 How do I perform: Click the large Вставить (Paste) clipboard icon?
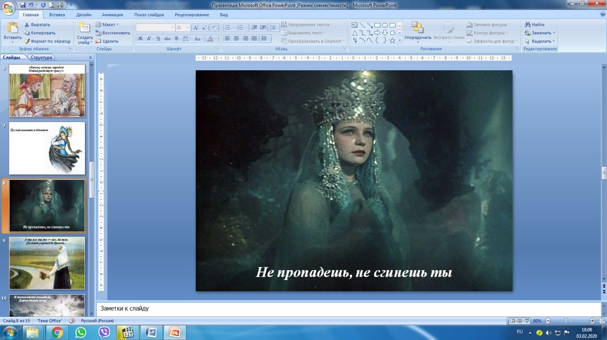click(x=12, y=28)
